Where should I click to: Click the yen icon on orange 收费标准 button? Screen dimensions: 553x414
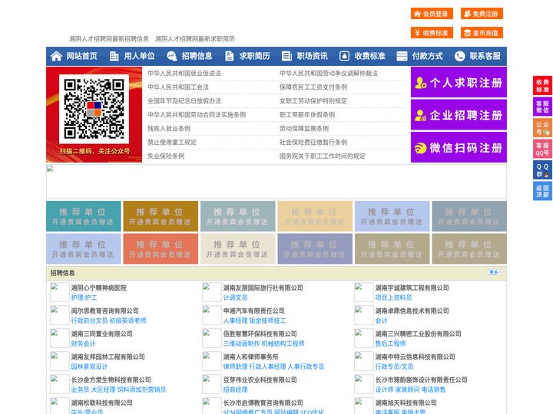(418, 33)
